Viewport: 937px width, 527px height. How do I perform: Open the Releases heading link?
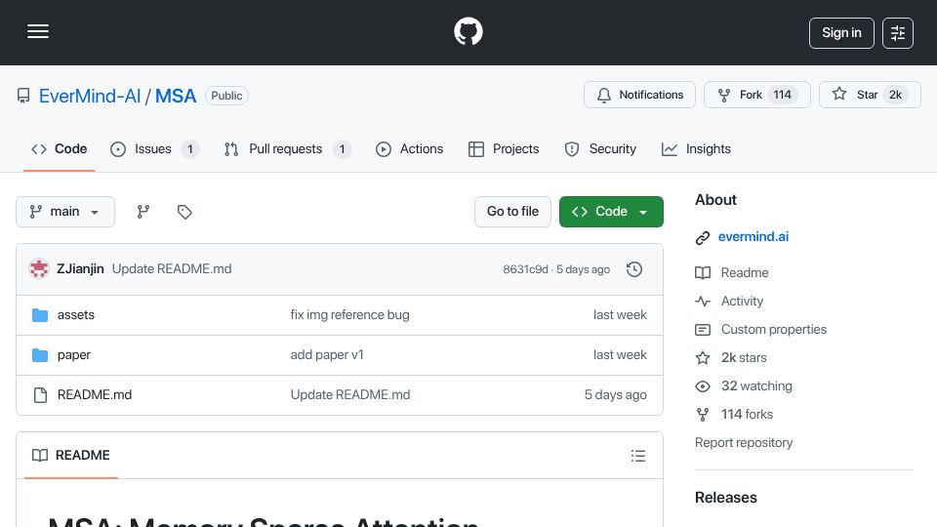coord(725,498)
